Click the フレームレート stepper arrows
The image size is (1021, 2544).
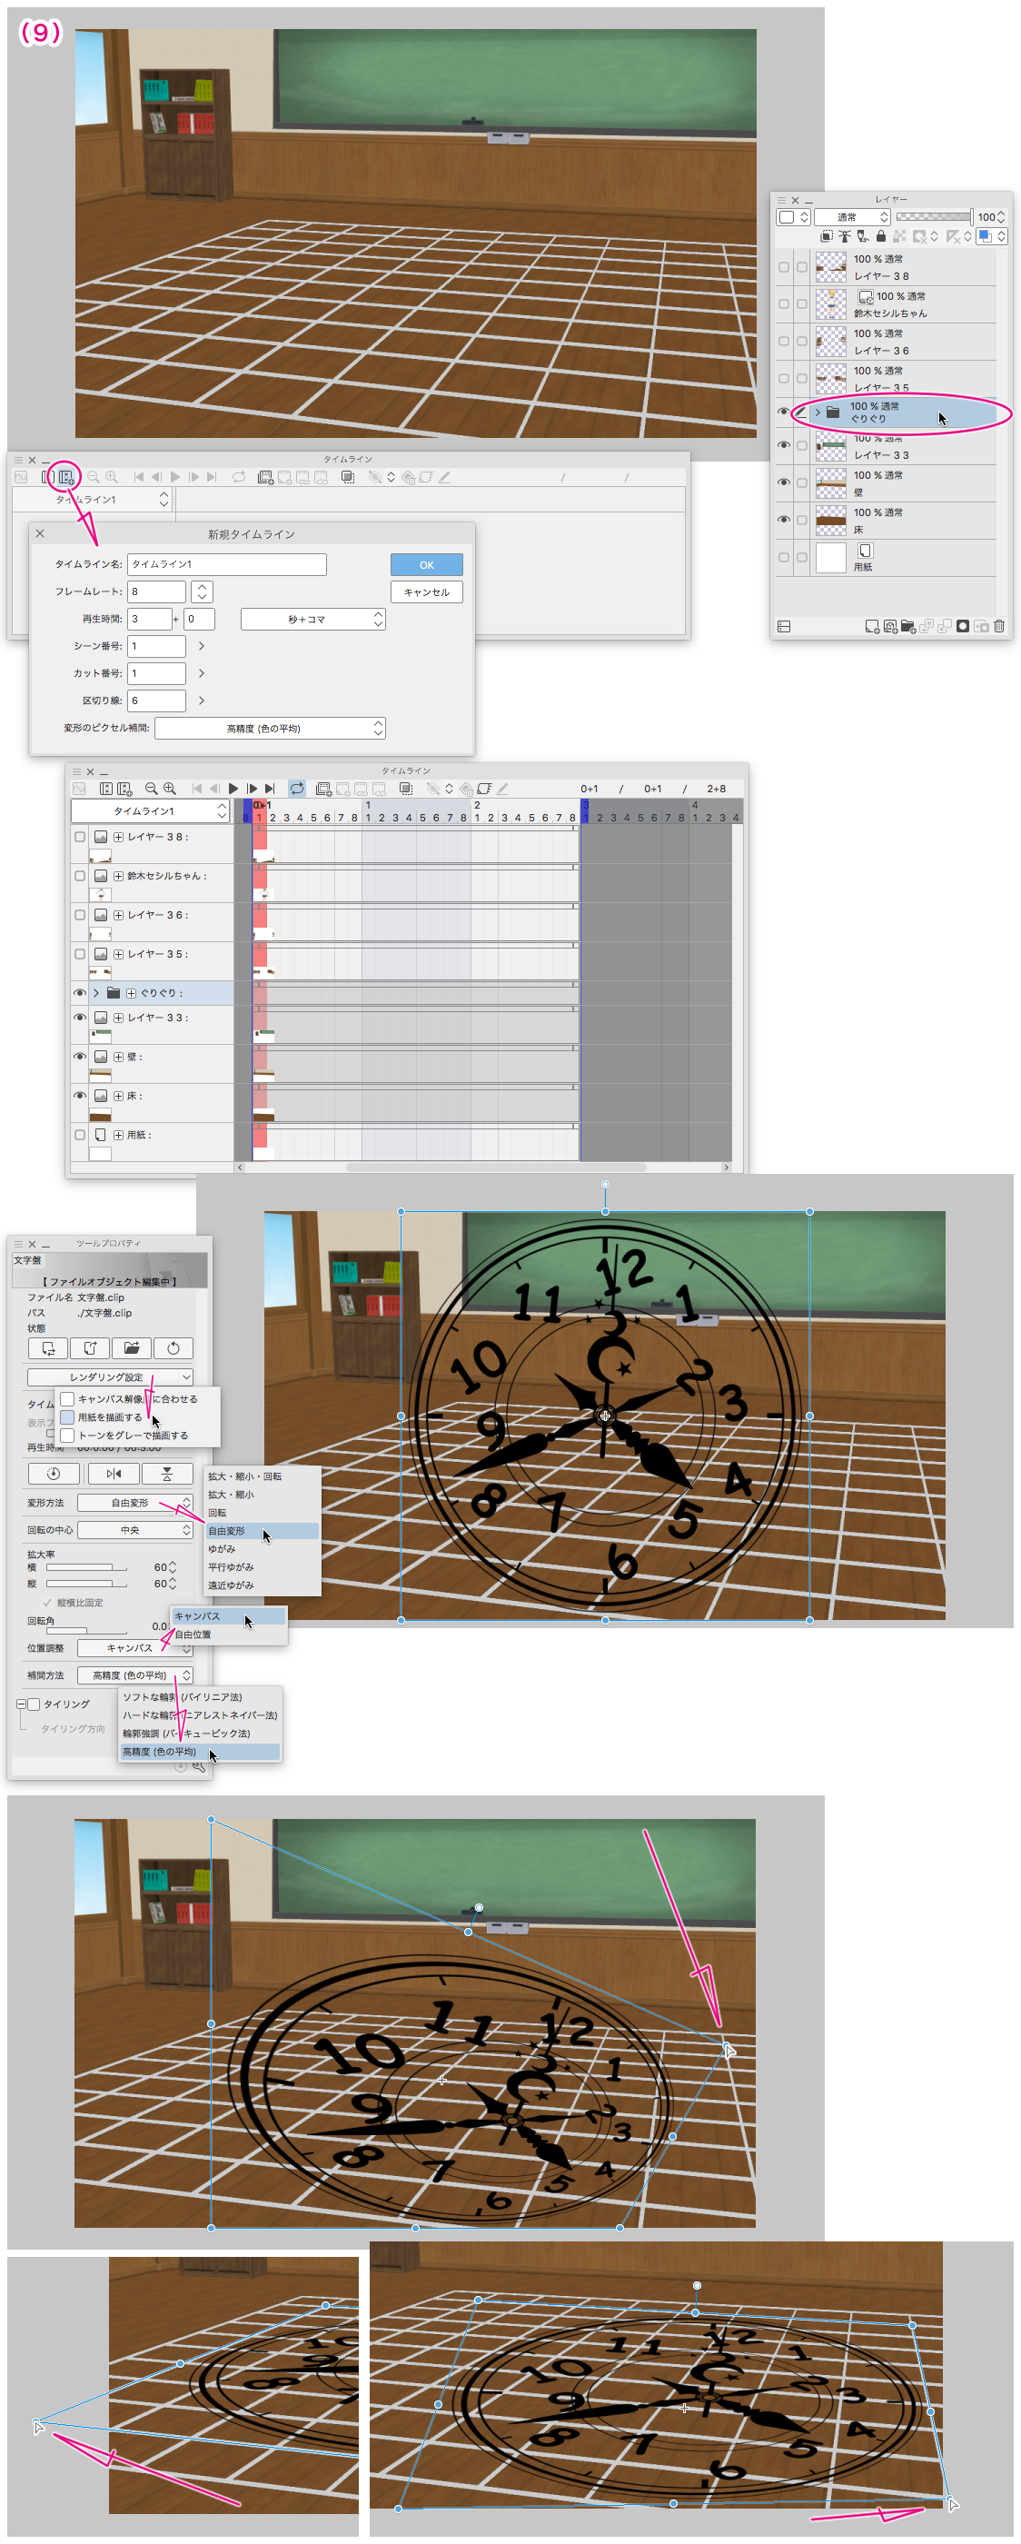pos(202,591)
